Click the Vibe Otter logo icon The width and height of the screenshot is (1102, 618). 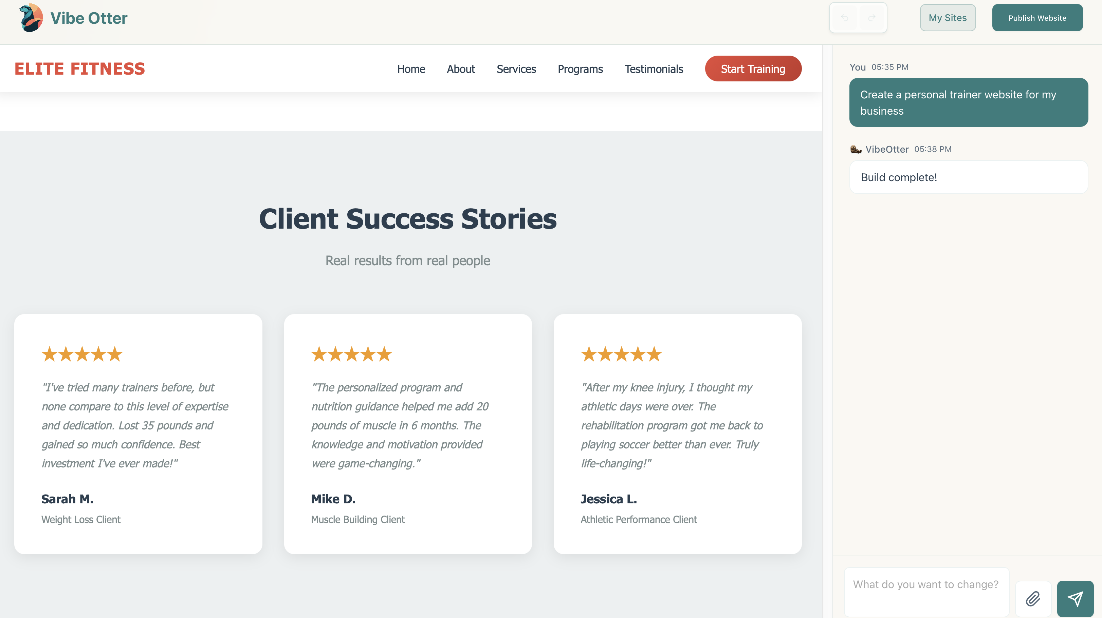[30, 18]
